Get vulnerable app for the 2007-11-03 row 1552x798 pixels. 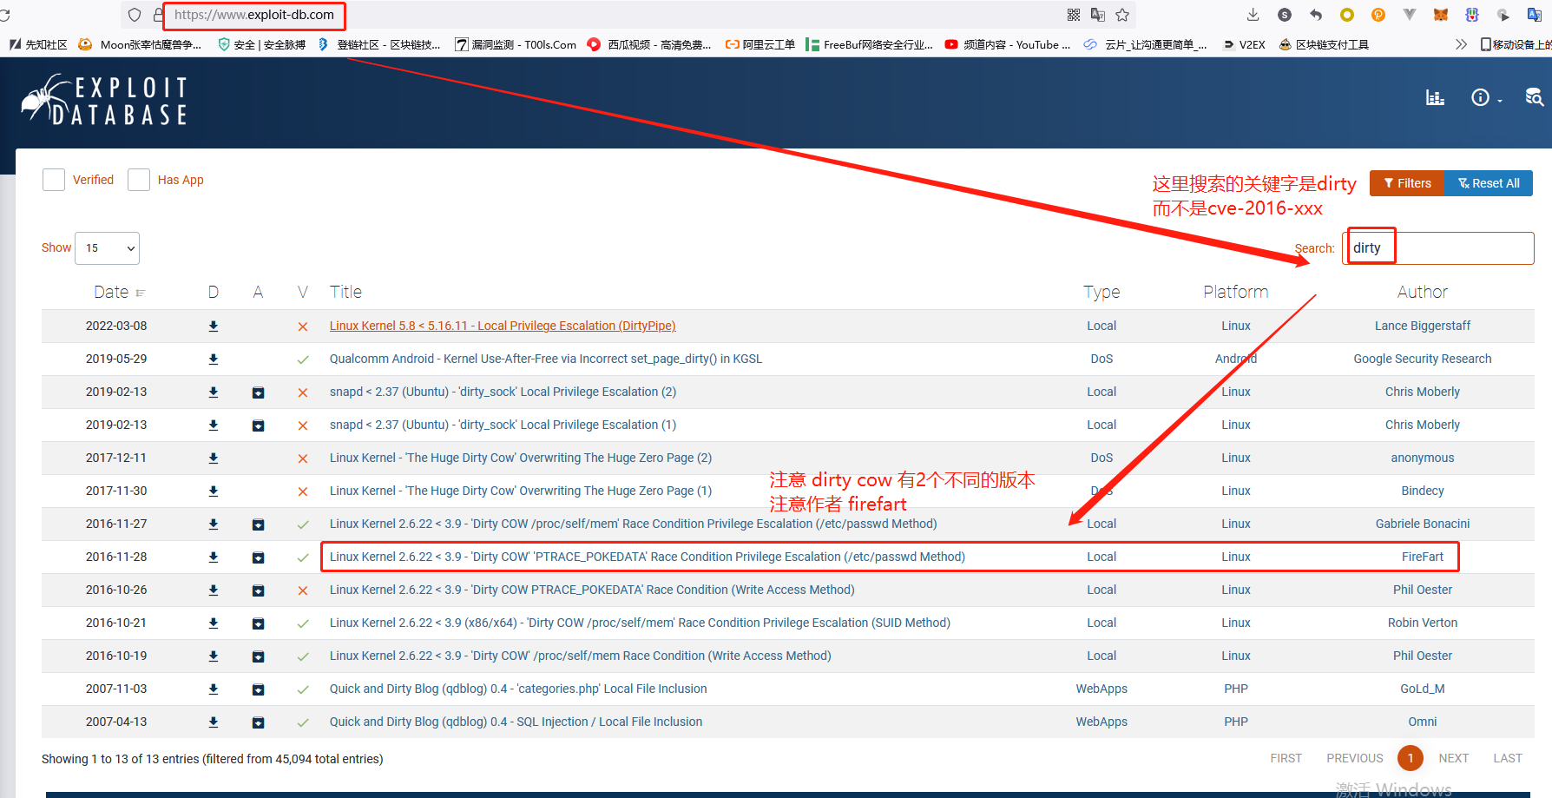(258, 689)
